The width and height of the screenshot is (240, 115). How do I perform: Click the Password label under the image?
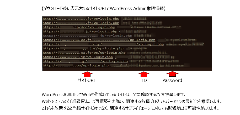point(172,80)
